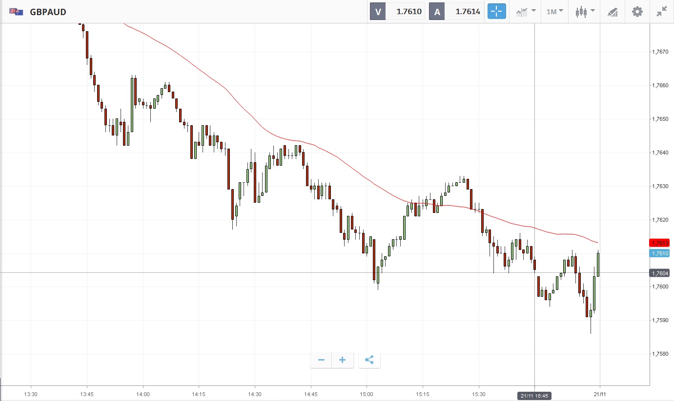Click the GBPAUD flag icon
Screen dimensions: 674x401
point(16,12)
